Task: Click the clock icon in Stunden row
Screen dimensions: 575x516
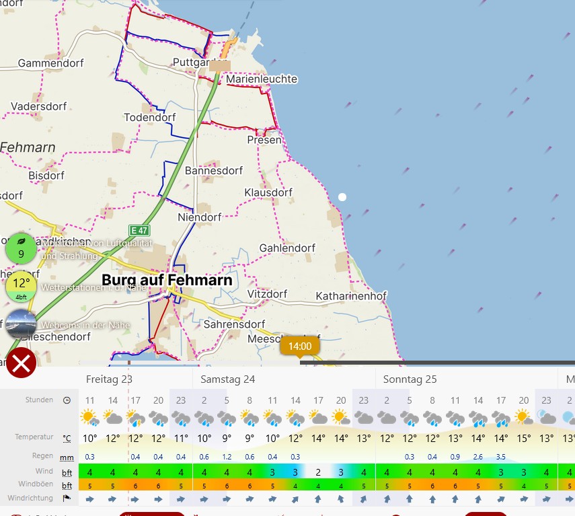Action: pyautogui.click(x=67, y=400)
